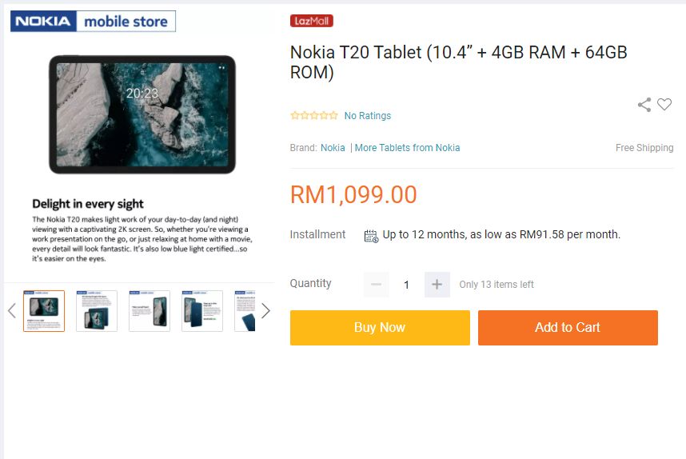
Task: Decrease quantity with minus button
Action: (377, 285)
